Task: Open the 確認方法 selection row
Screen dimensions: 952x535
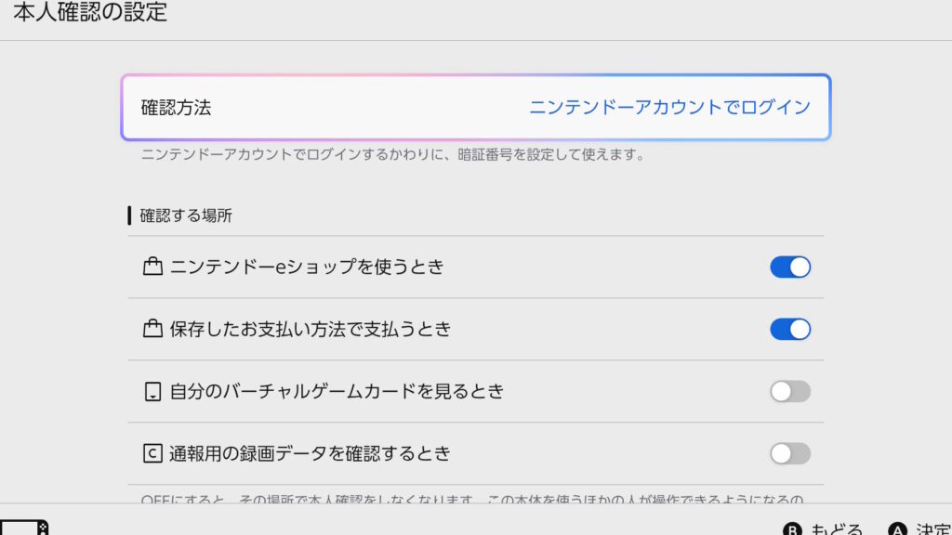Action: tap(475, 108)
